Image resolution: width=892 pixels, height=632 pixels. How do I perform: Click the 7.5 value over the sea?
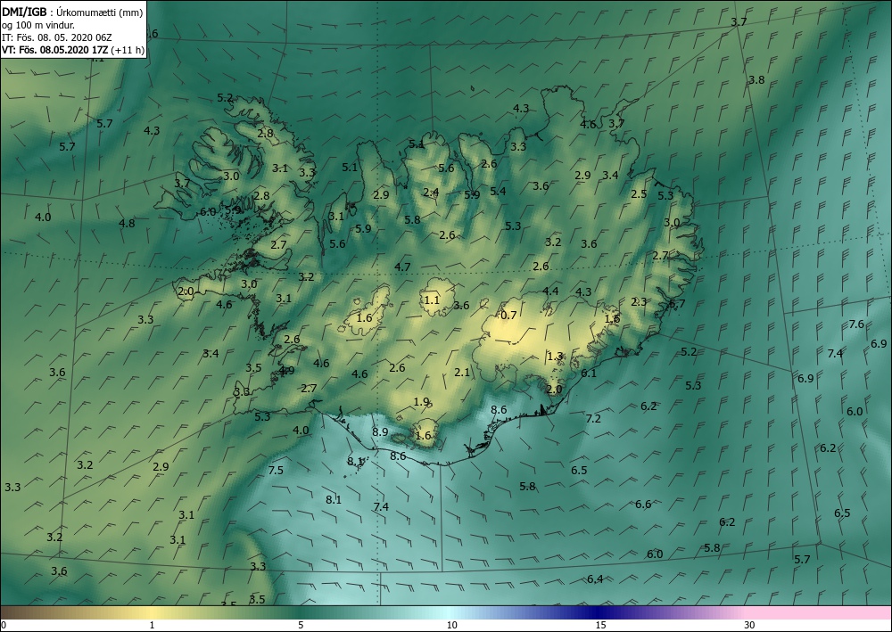coord(276,470)
